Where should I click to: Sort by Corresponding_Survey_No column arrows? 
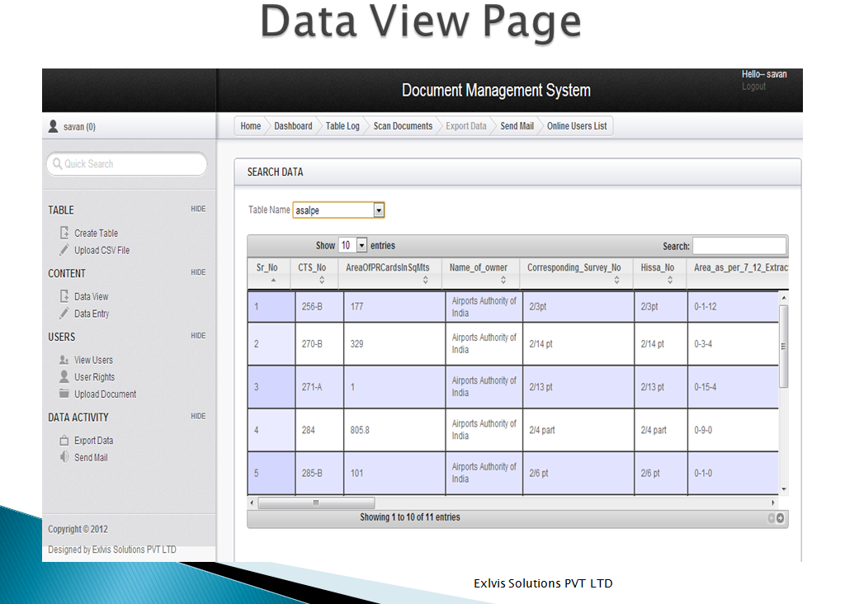(616, 280)
